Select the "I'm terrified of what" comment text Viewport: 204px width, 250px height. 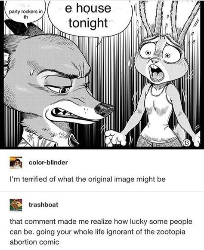(87, 180)
